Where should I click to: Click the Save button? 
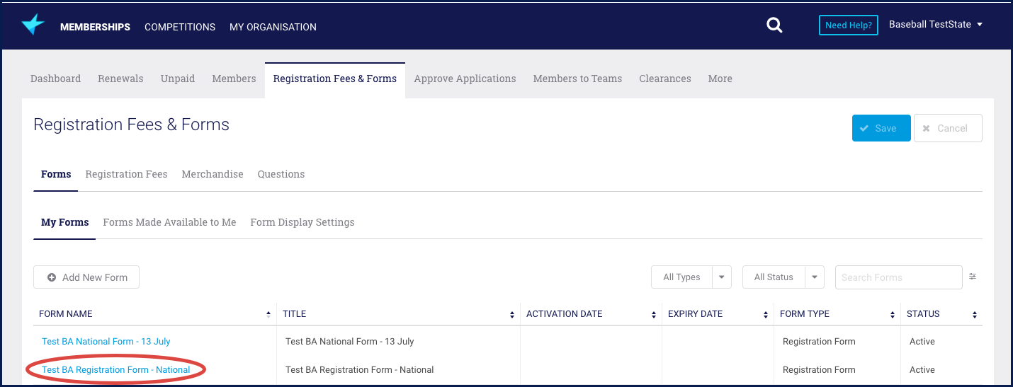[x=881, y=128]
